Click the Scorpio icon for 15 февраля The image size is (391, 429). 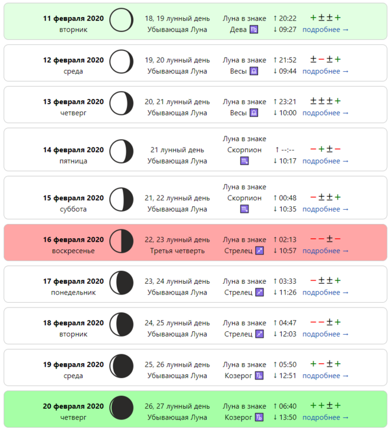(244, 209)
